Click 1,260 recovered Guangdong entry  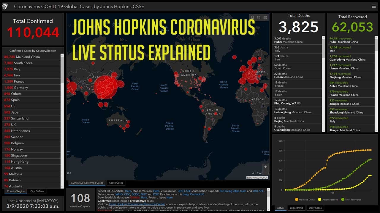[351, 58]
